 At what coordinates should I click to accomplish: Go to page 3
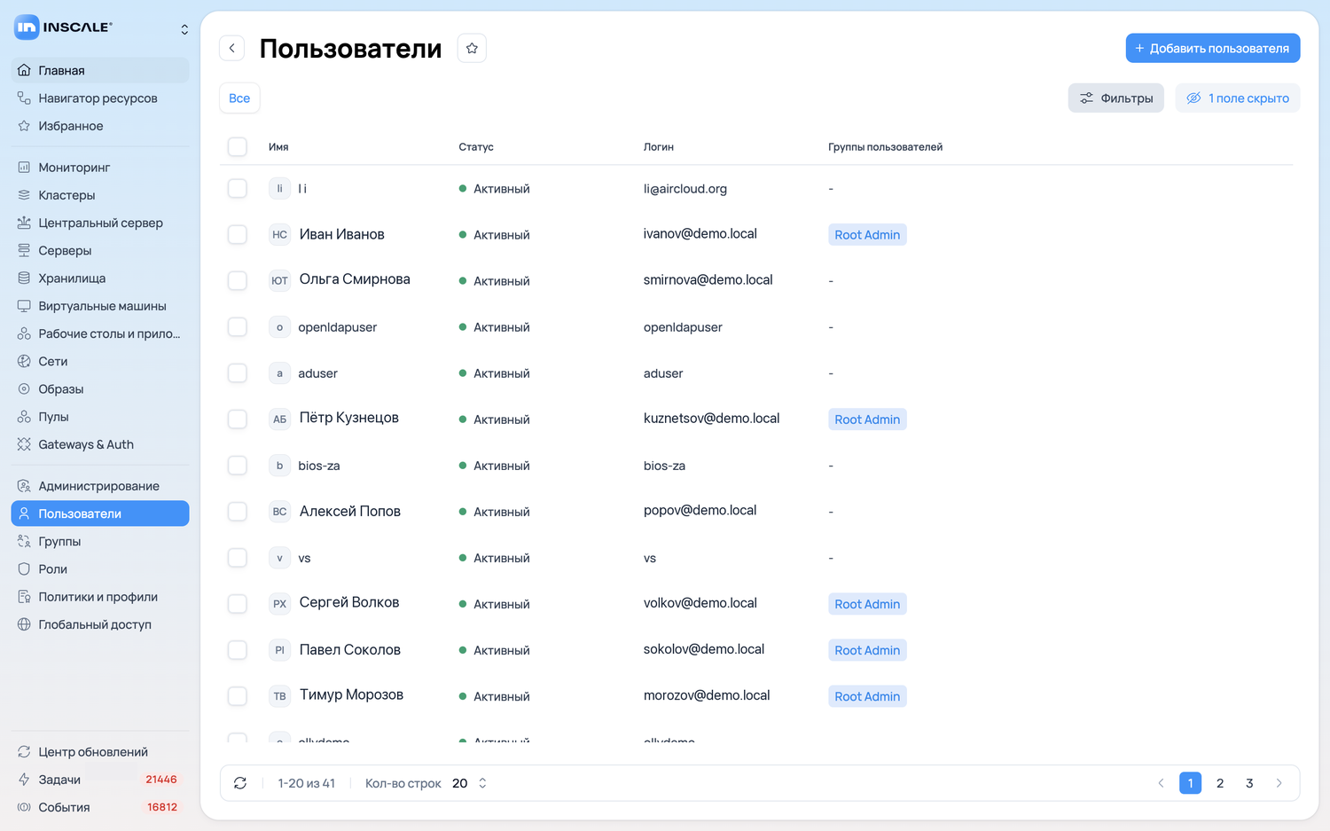[x=1249, y=783]
